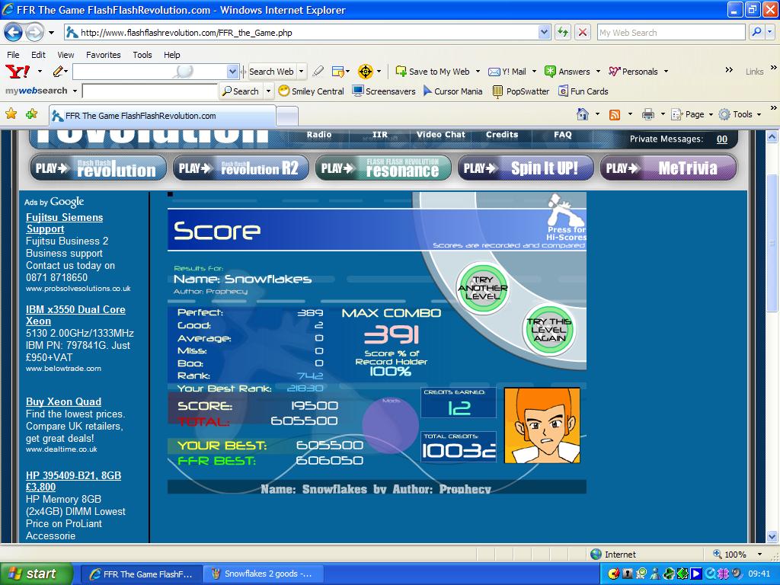Viewport: 780px width, 585px height.
Task: Click the Windows start button
Action: pos(37,574)
